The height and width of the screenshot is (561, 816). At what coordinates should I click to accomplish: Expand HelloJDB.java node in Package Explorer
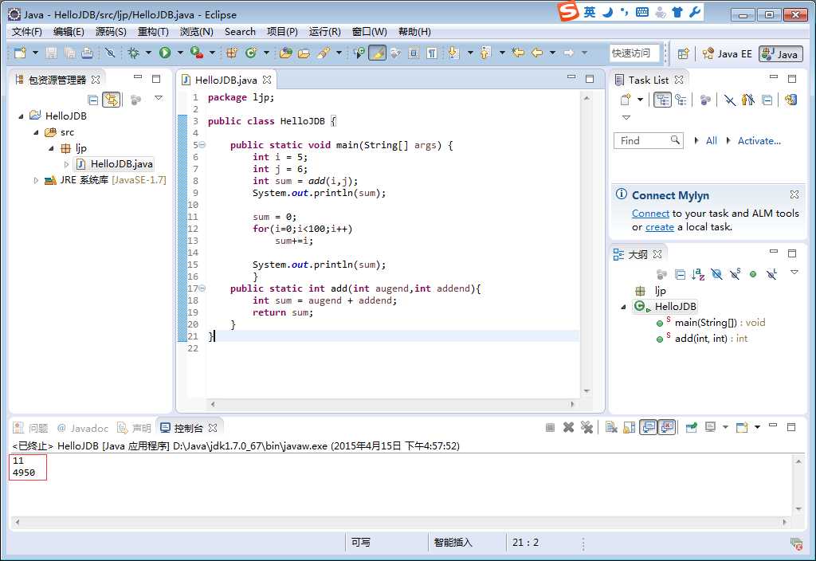click(67, 164)
